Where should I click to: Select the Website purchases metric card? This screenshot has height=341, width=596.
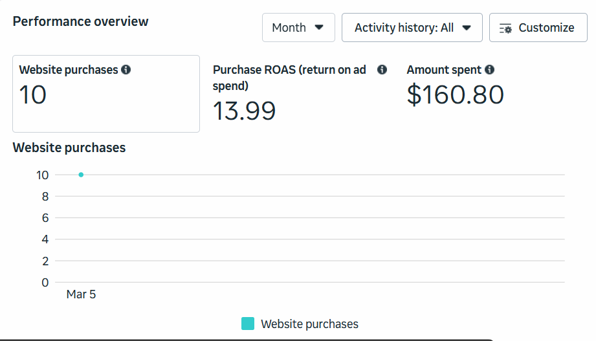click(x=106, y=94)
